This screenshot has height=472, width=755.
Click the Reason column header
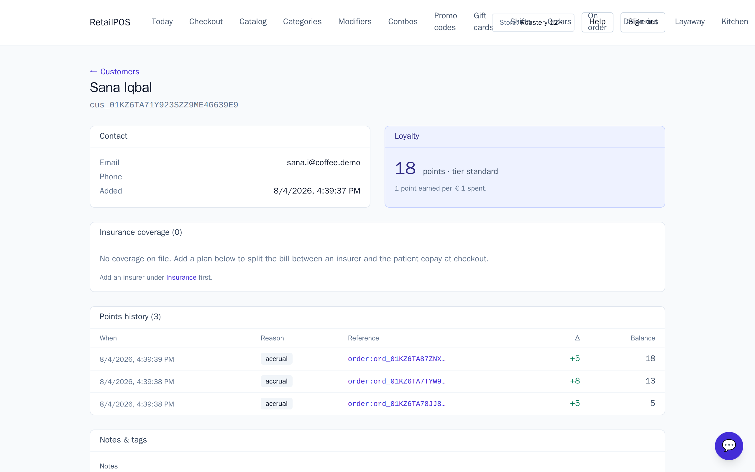272,338
